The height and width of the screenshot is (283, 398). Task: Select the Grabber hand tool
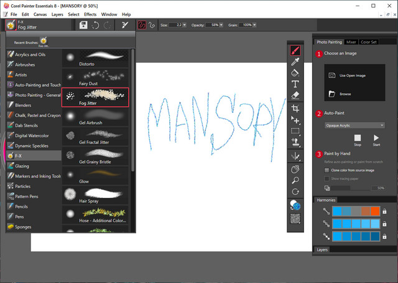(295, 168)
